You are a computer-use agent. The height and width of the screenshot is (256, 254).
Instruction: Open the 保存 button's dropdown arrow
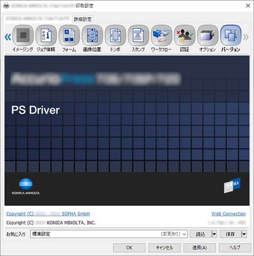point(244,234)
